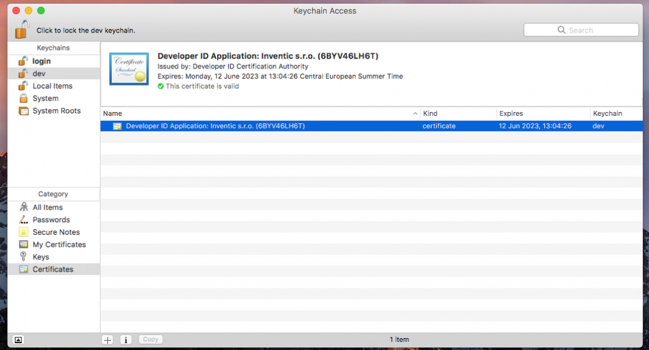
Task: Click the Copy button
Action: [x=150, y=339]
